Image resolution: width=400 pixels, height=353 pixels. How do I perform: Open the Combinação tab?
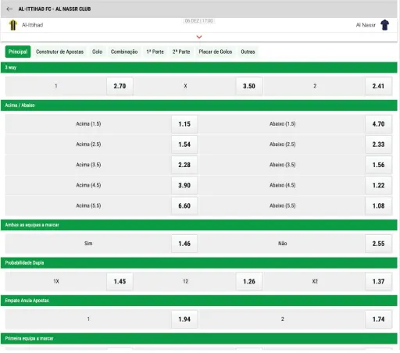[x=124, y=52]
